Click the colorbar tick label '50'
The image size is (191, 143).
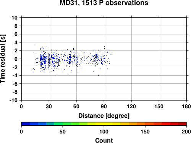click(x=63, y=132)
